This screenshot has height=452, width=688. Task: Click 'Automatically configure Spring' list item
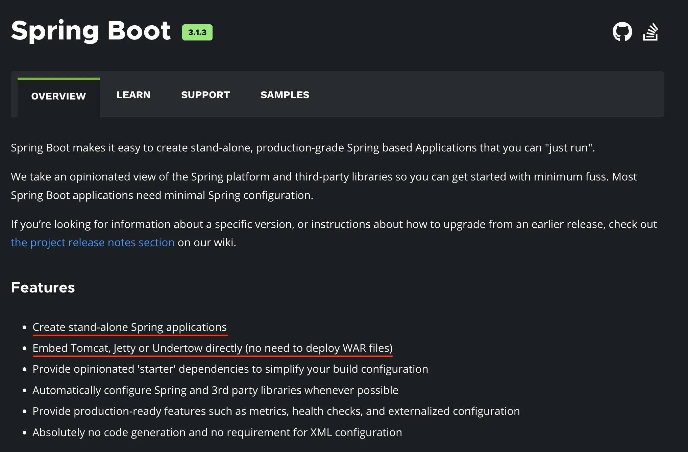[216, 390]
